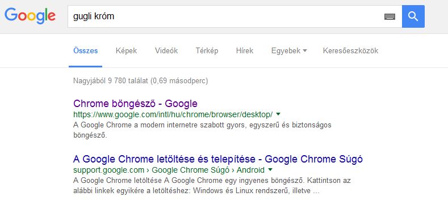448x205 pixels.
Task: Click the 'Google Chrome Súgó' breadcrumb segment
Action: [191, 170]
